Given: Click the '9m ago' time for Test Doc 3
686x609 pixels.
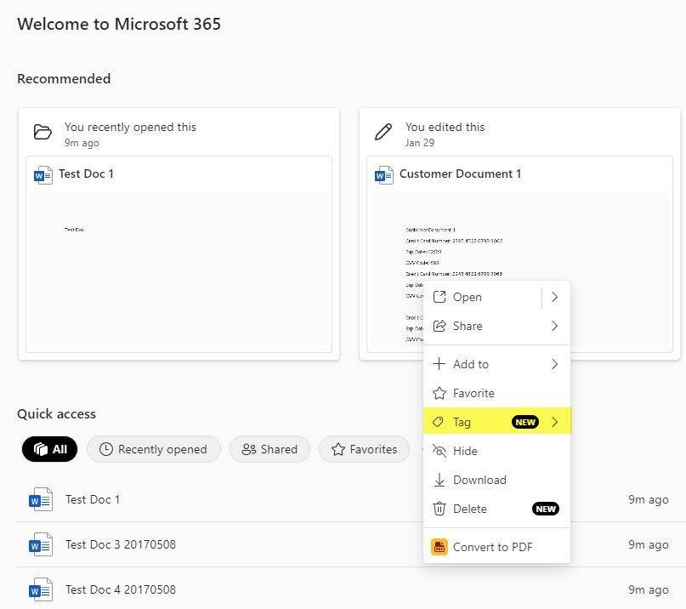Looking at the screenshot, I should [x=649, y=544].
